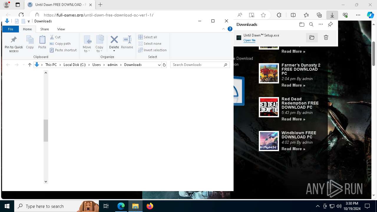Screen dimensions: 377x212
Task: Click Properties icon in Explorer title bar
Action: point(17,21)
